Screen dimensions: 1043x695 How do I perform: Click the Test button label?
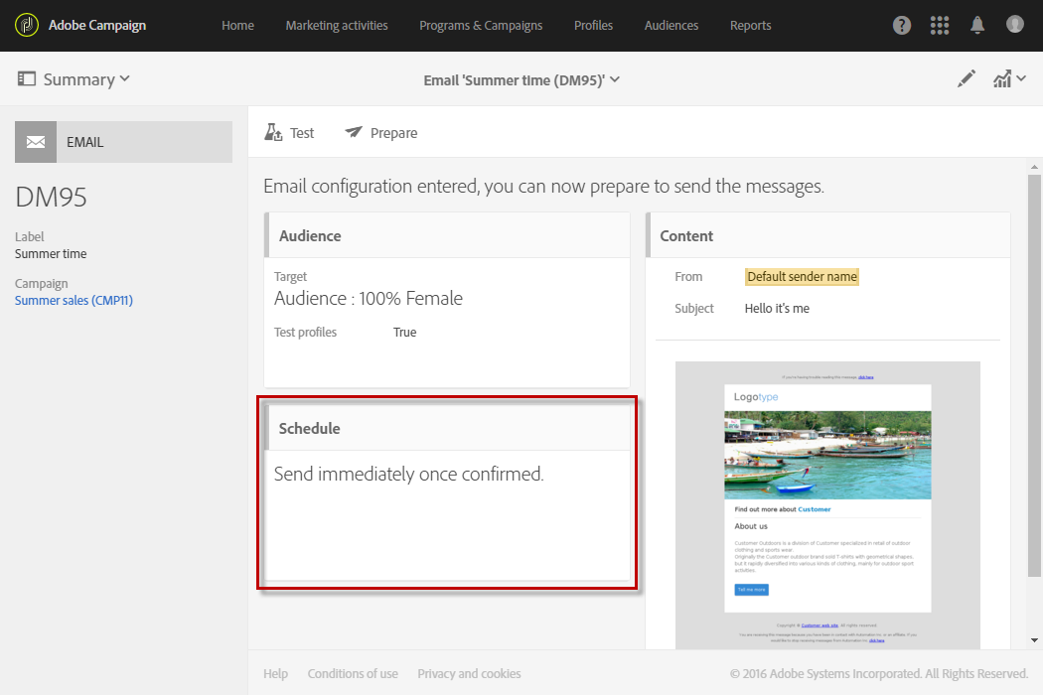point(302,133)
